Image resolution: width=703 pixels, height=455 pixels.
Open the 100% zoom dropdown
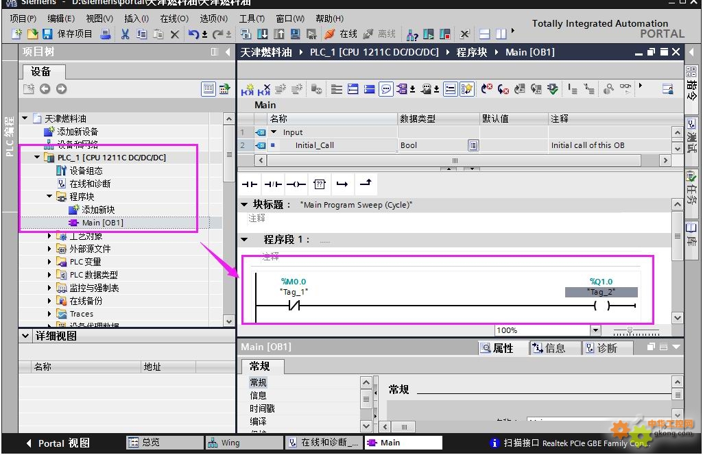coord(595,330)
